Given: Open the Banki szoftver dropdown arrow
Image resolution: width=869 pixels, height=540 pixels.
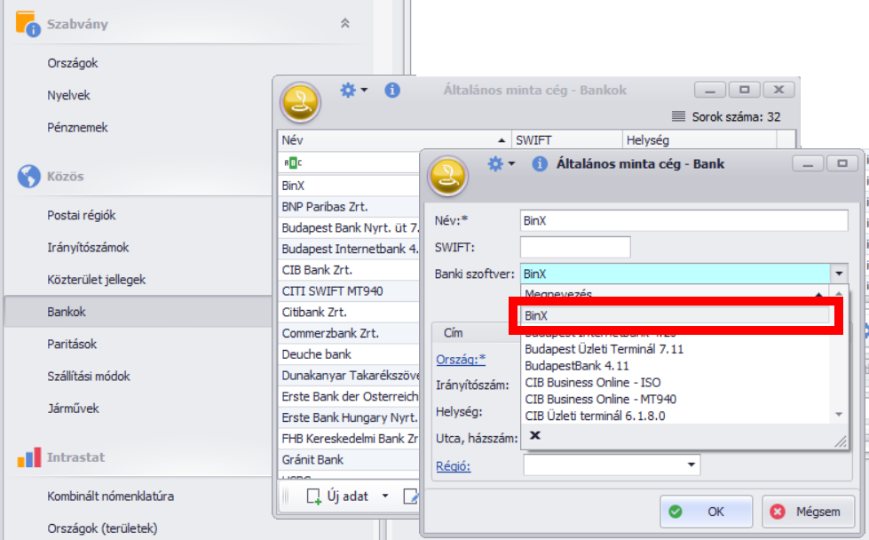Looking at the screenshot, I should 839,274.
